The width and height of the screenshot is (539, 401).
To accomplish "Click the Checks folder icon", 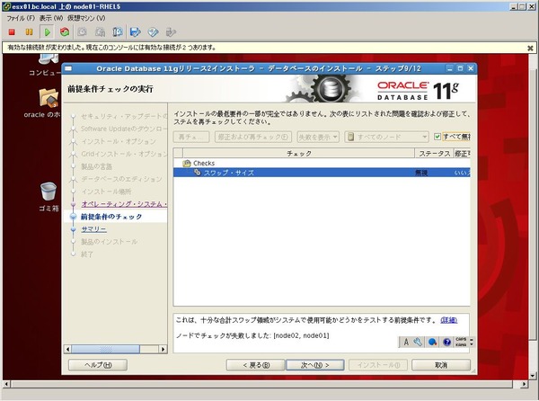I will coord(187,163).
